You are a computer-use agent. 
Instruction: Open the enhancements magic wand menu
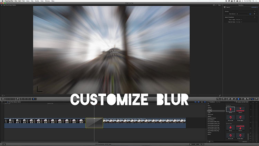(x=219, y=99)
